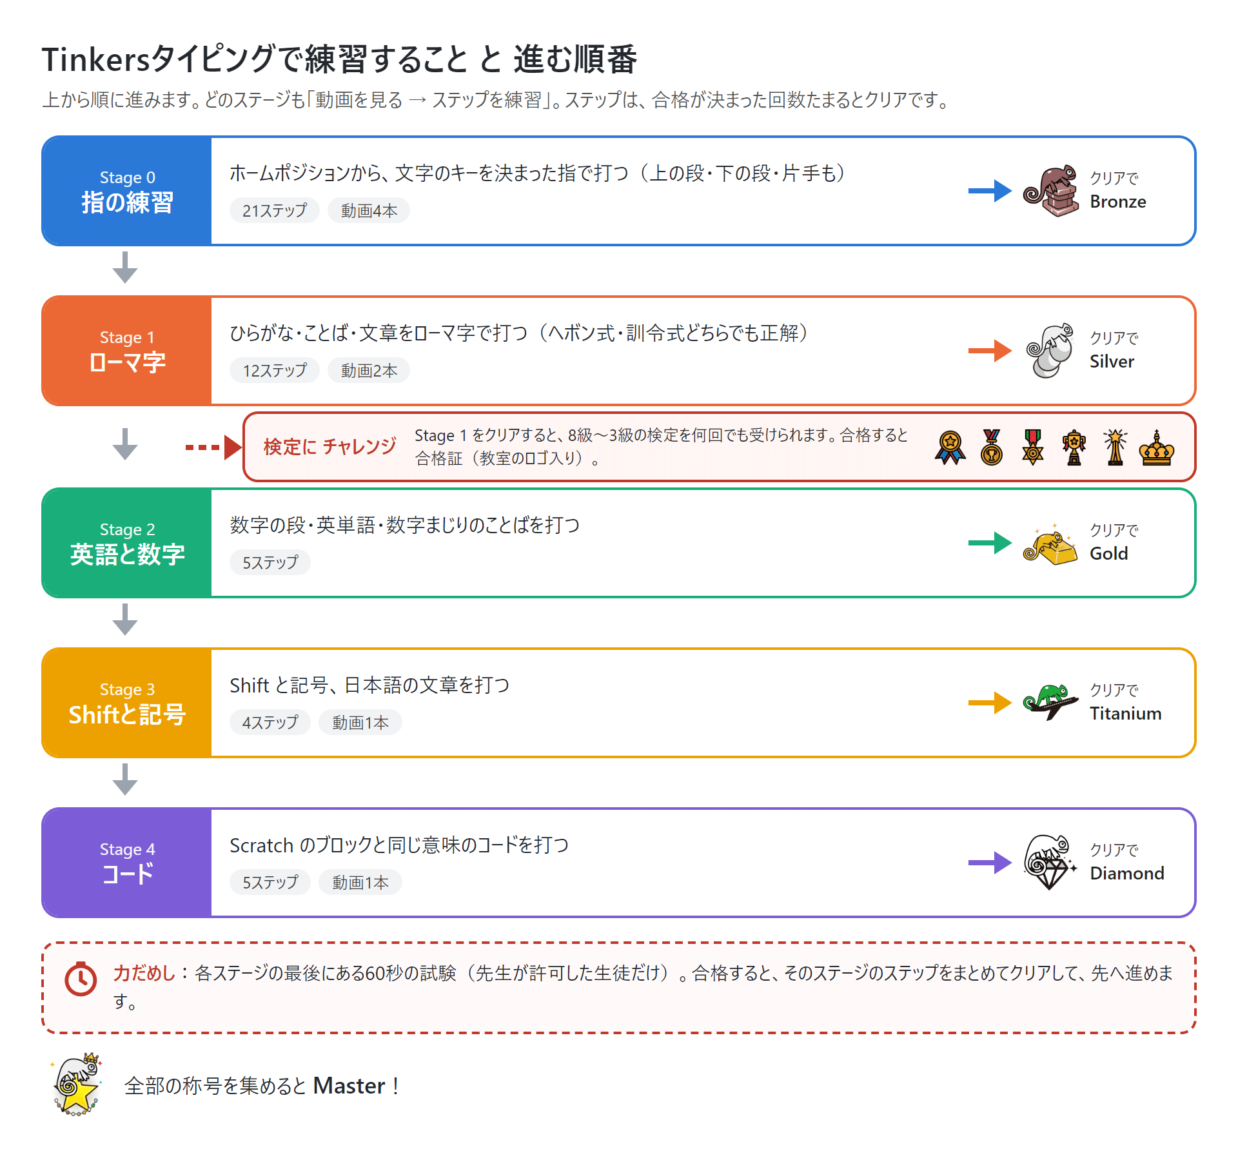This screenshot has height=1158, width=1238.
Task: Click the Titanium chameleon airplane icon
Action: coord(1050,702)
